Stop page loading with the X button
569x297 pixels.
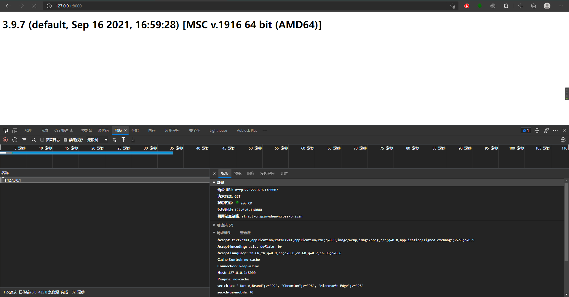(34, 6)
